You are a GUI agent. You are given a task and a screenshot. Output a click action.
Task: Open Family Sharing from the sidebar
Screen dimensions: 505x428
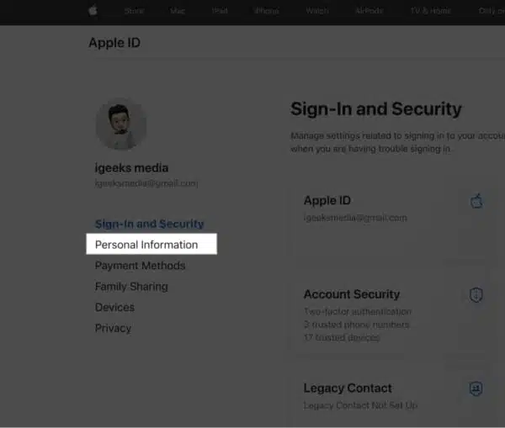pyautogui.click(x=131, y=287)
